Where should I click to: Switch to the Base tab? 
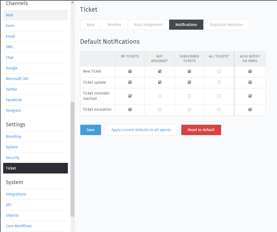[91, 24]
